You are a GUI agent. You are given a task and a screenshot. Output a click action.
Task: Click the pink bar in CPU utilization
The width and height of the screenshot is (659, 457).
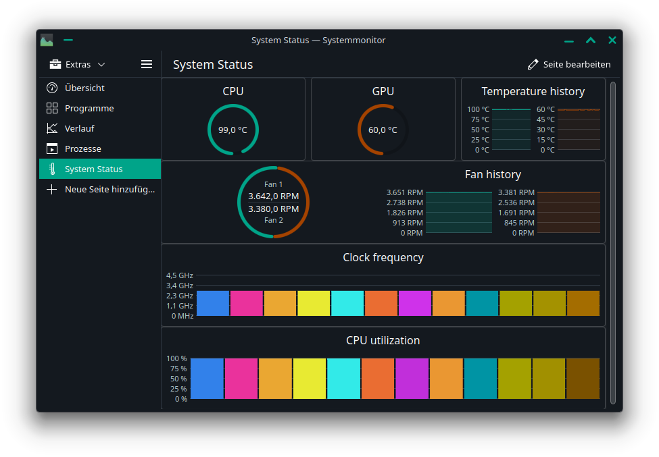pyautogui.click(x=241, y=379)
